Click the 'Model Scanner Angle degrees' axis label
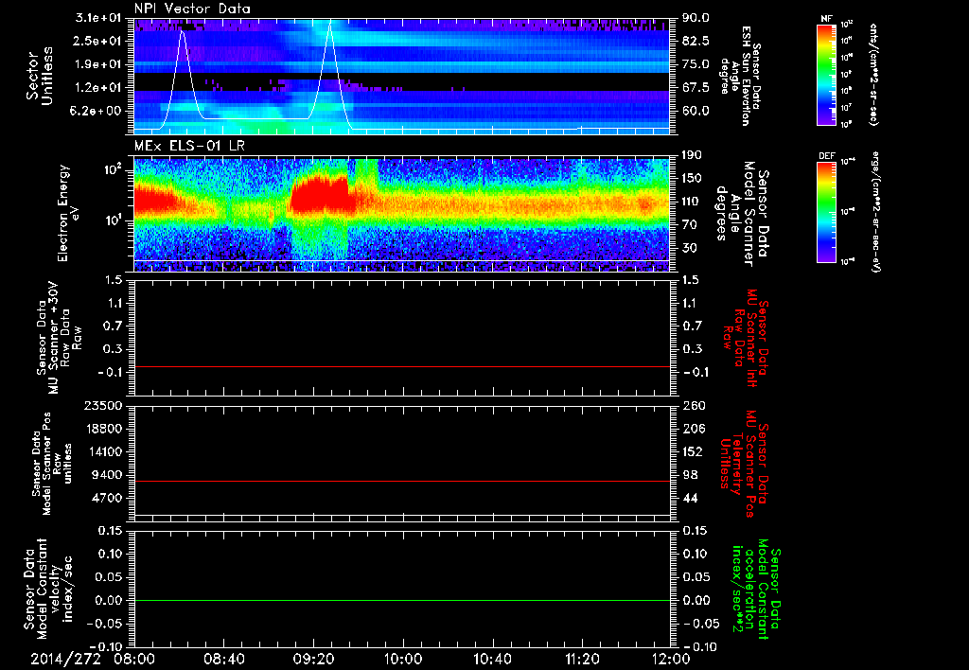Screen dimensions: 969x670 pos(735,214)
